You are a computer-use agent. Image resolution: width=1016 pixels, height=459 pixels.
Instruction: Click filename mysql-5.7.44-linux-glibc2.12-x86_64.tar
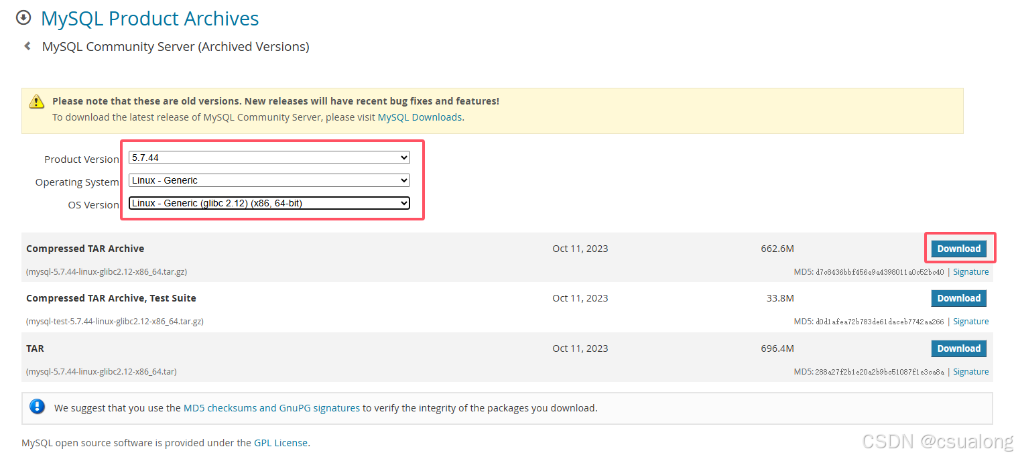point(101,372)
